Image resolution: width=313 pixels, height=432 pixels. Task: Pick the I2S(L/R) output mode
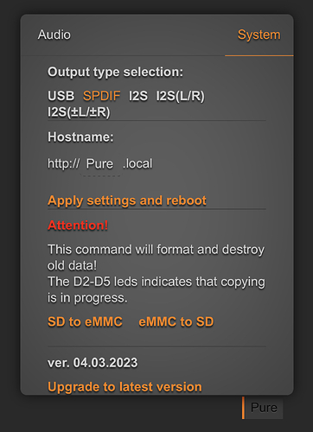pyautogui.click(x=181, y=96)
